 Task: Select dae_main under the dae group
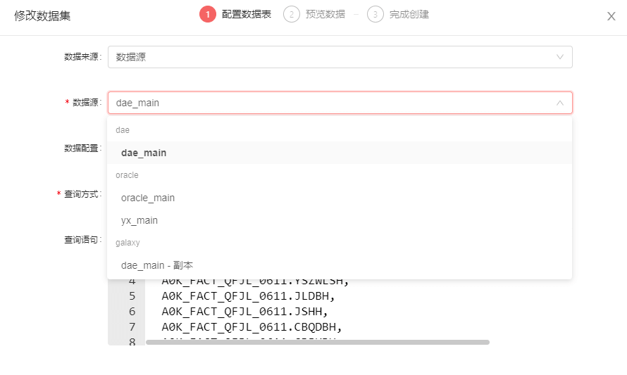click(x=144, y=153)
